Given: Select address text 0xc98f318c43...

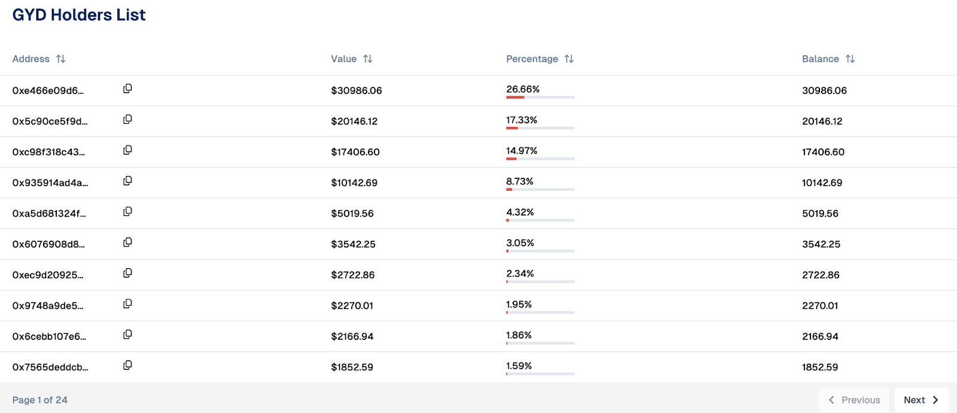Looking at the screenshot, I should [x=48, y=152].
